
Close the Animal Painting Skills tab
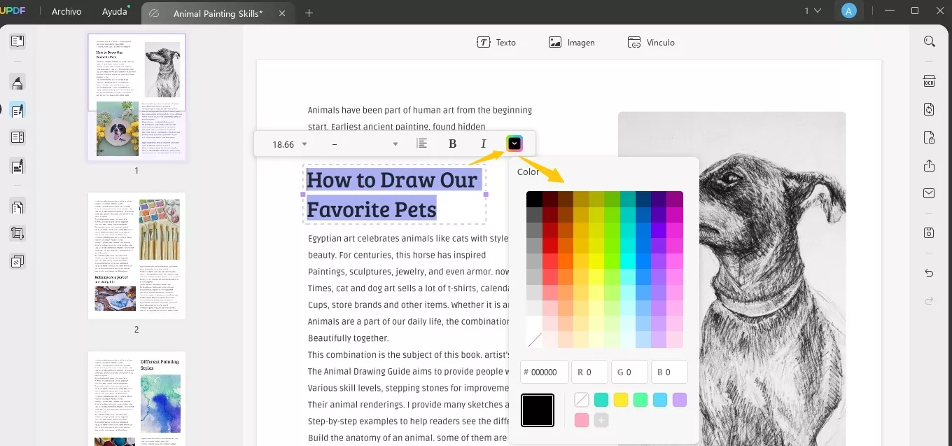tap(281, 13)
